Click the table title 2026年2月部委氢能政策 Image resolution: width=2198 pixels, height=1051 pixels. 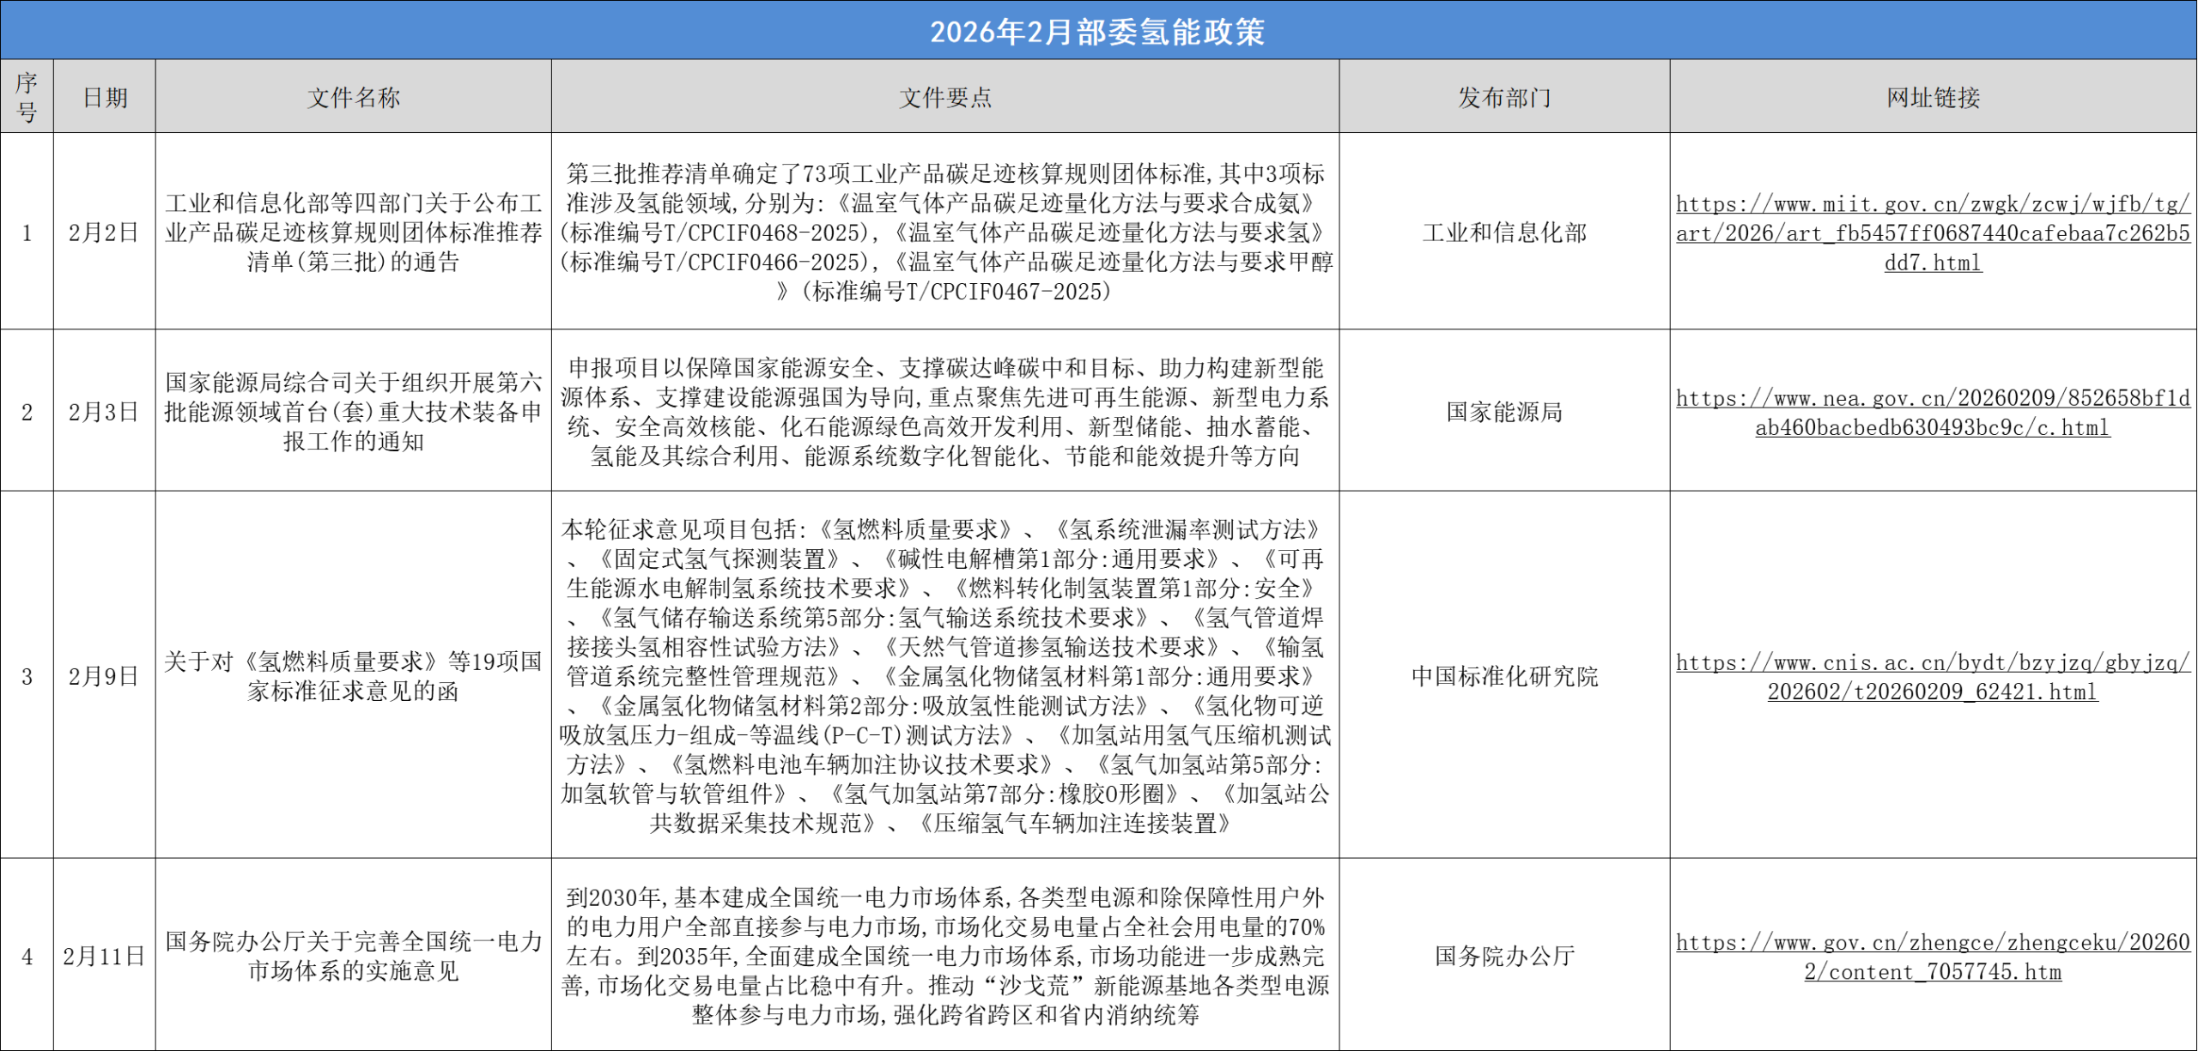pos(1097,31)
